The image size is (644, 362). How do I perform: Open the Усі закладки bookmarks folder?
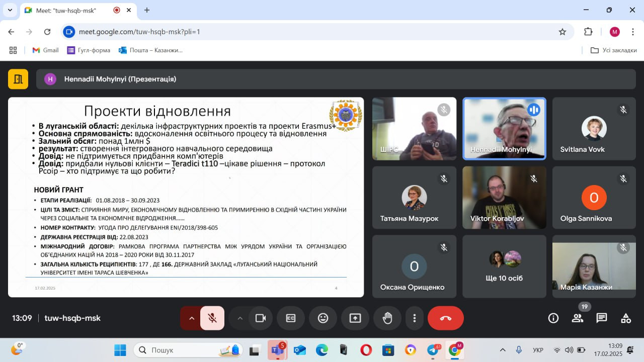click(x=613, y=50)
